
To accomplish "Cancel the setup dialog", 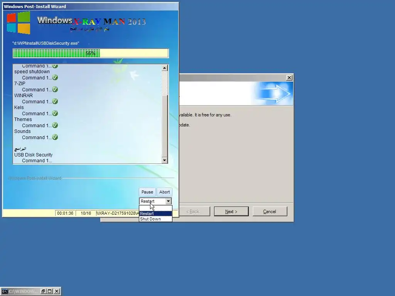I will point(270,212).
